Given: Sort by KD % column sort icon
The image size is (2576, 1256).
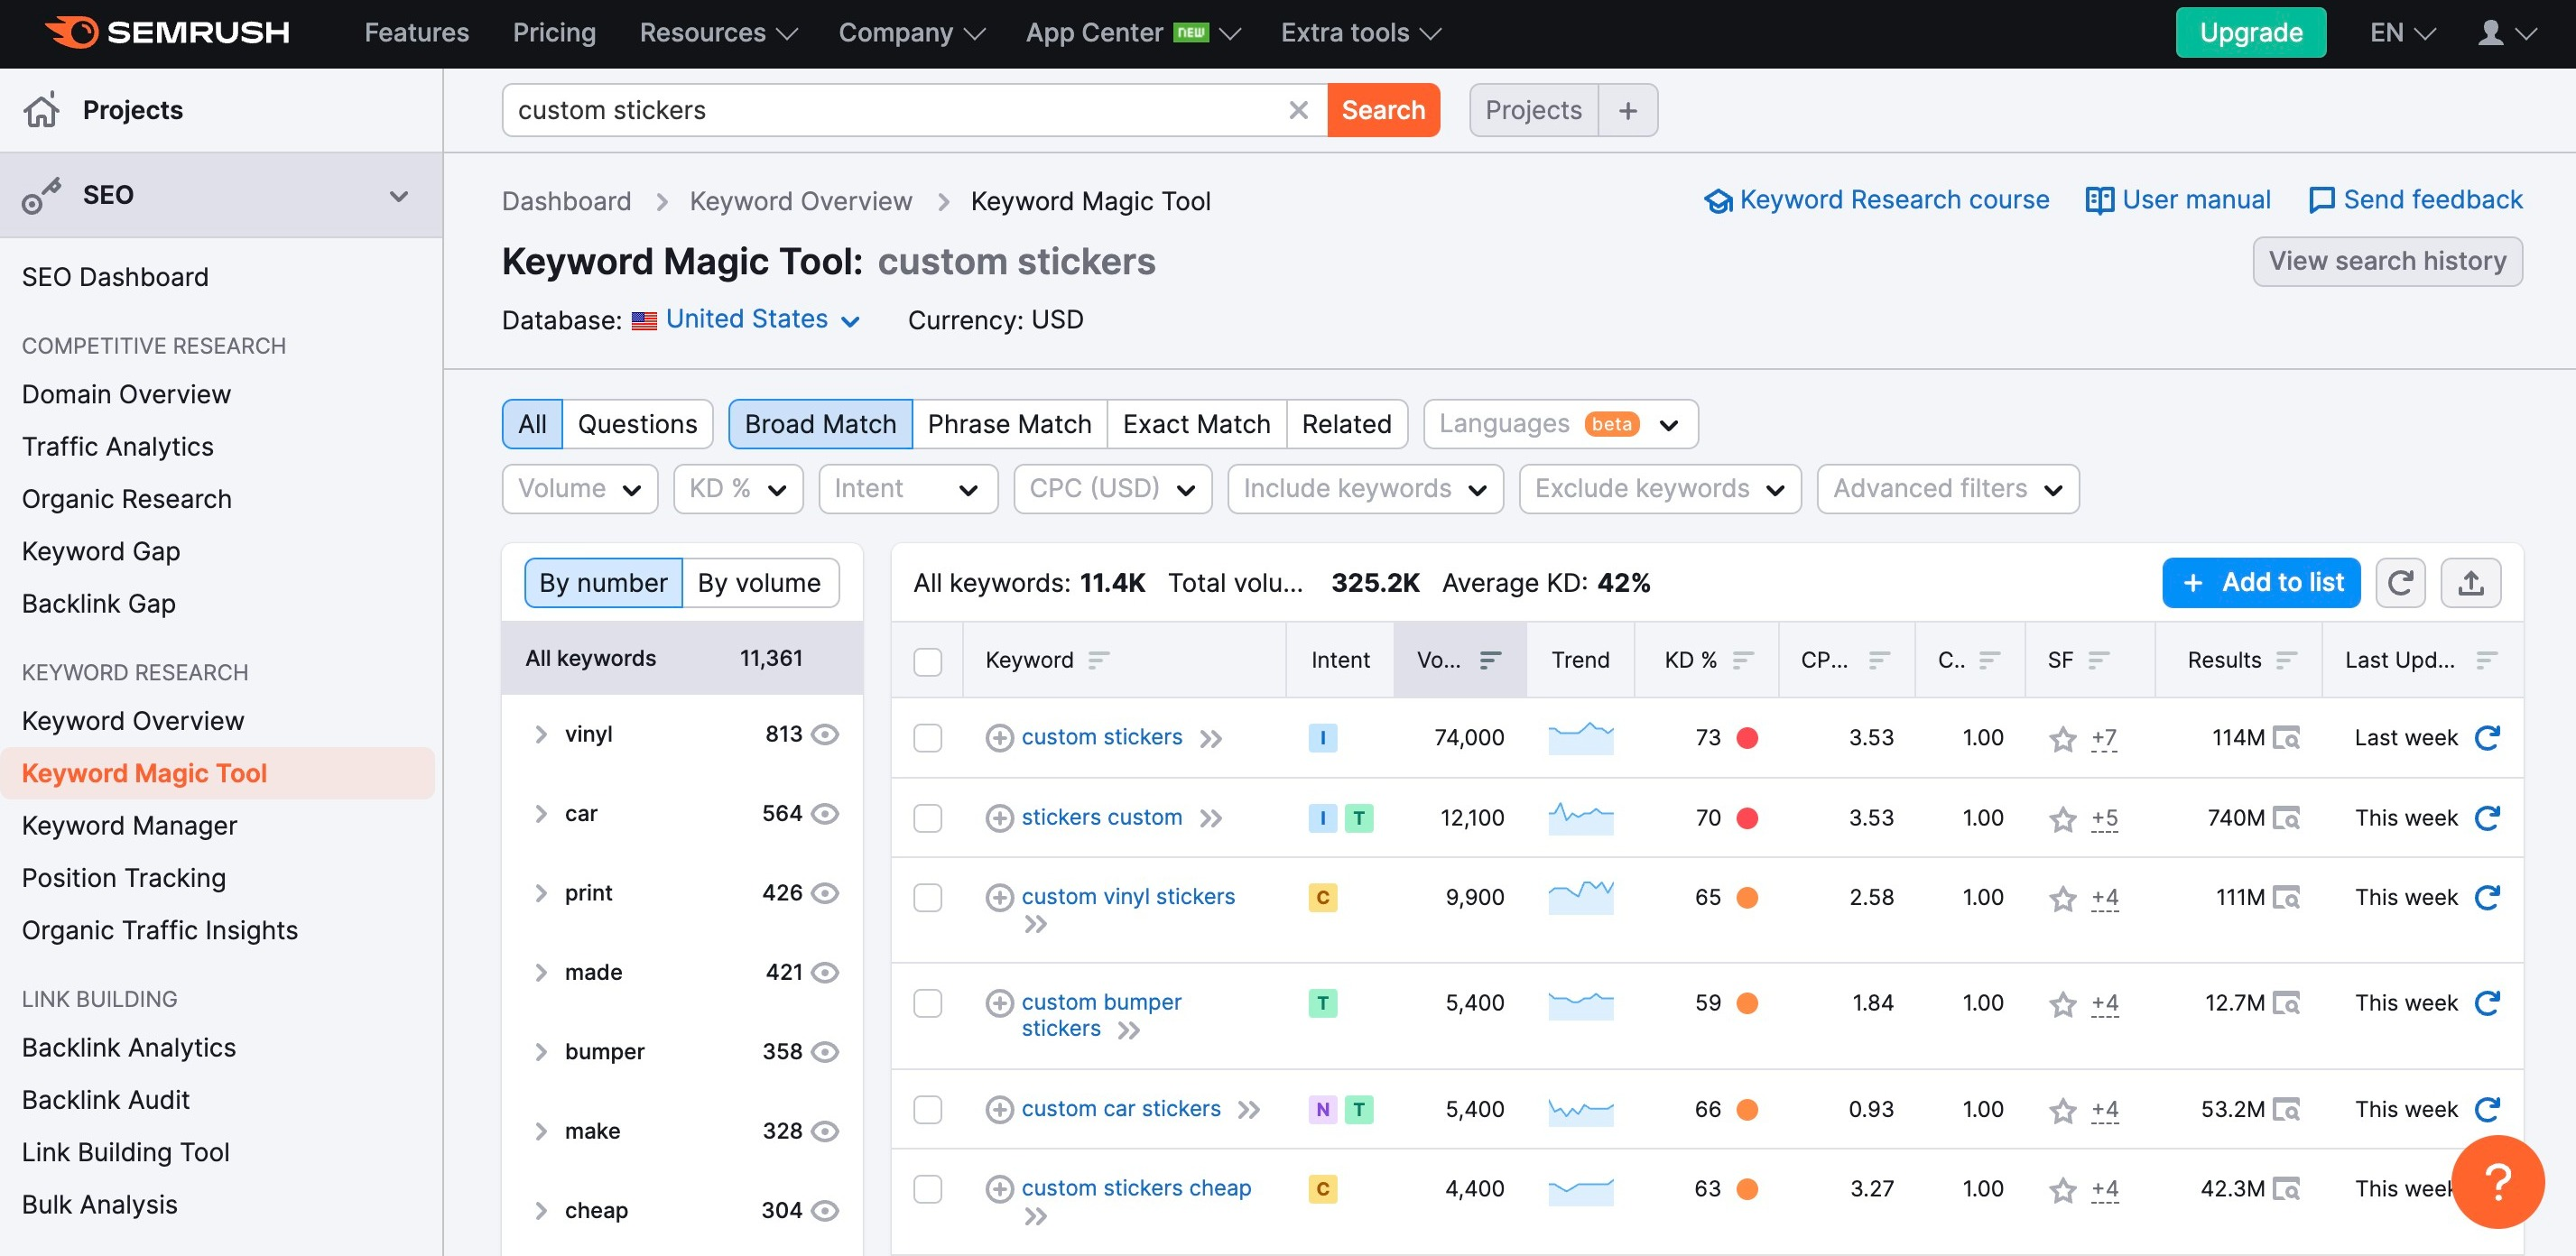Looking at the screenshot, I should [1743, 660].
